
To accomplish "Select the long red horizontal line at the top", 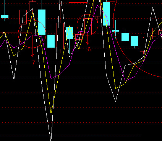I will [87, 2].
